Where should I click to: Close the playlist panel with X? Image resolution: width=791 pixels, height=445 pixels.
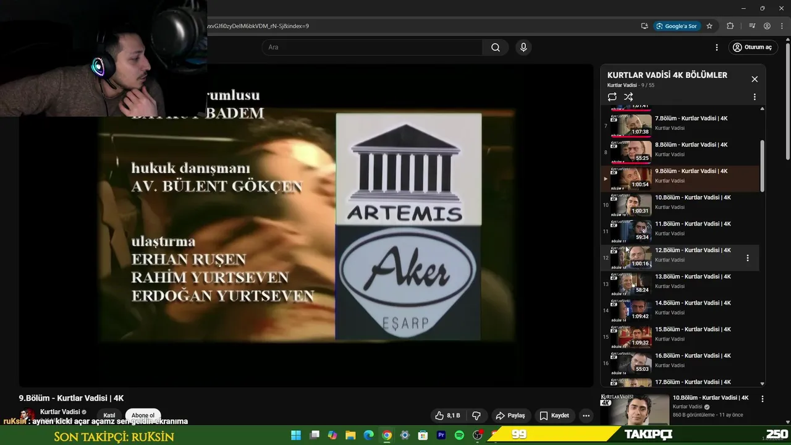pos(755,79)
